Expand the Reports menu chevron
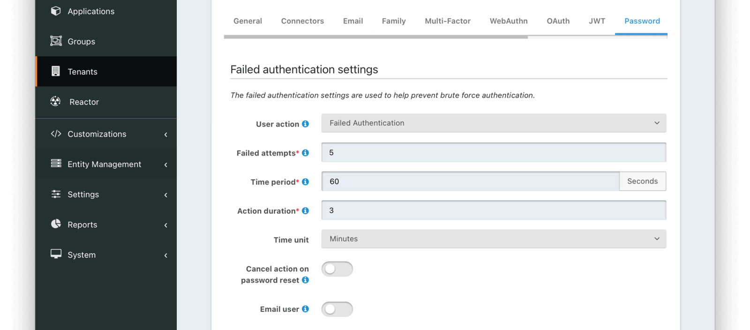This screenshot has width=750, height=330. [166, 225]
